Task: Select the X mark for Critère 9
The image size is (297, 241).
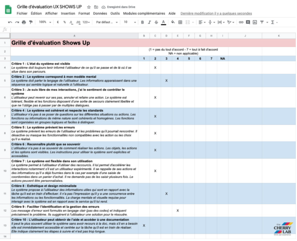Action: point(178,210)
